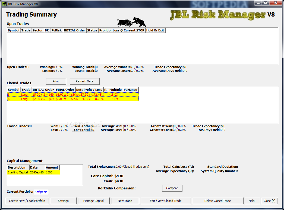The image size is (284, 210).
Task: Click the $5.00 x 2 initial order cell
Action: tap(43, 95)
